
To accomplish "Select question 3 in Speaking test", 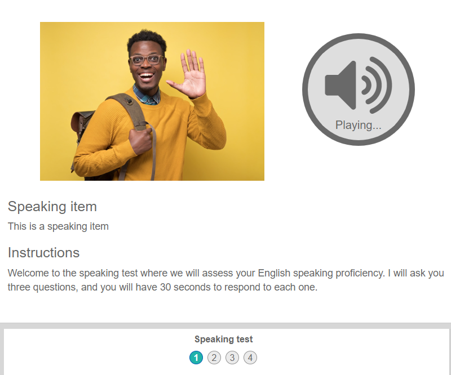I will click(x=232, y=358).
